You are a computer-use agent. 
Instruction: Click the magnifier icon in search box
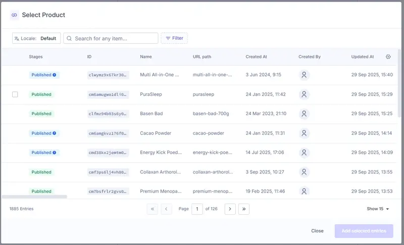click(x=69, y=38)
